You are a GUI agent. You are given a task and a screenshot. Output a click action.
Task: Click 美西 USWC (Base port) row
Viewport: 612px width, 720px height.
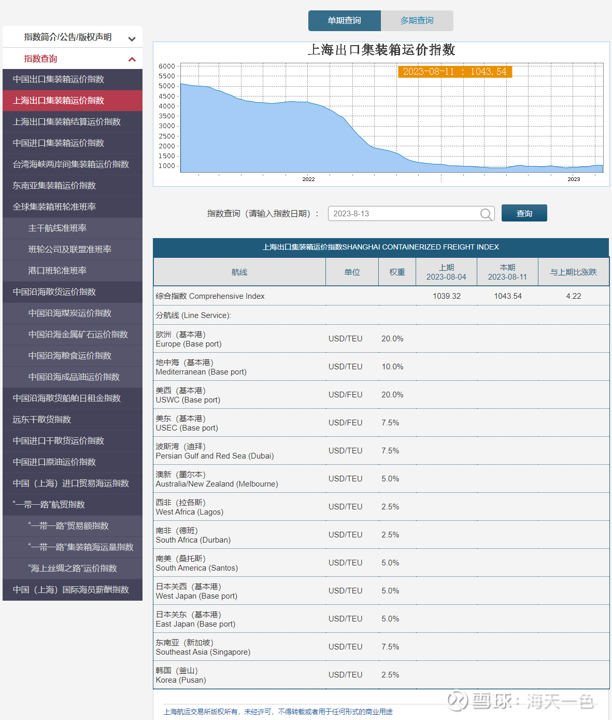[x=381, y=395]
